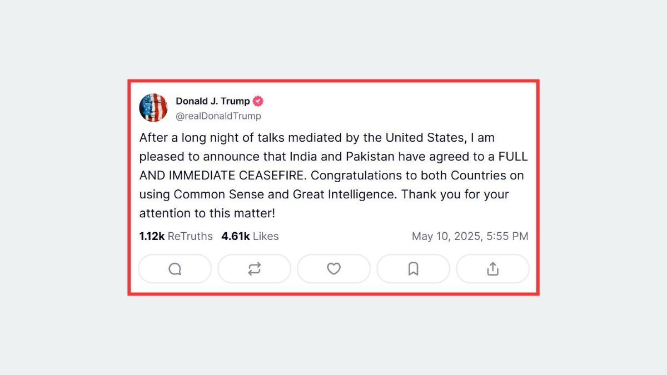The width and height of the screenshot is (667, 375).
Task: Bookmark this ceasefire post
Action: click(413, 269)
